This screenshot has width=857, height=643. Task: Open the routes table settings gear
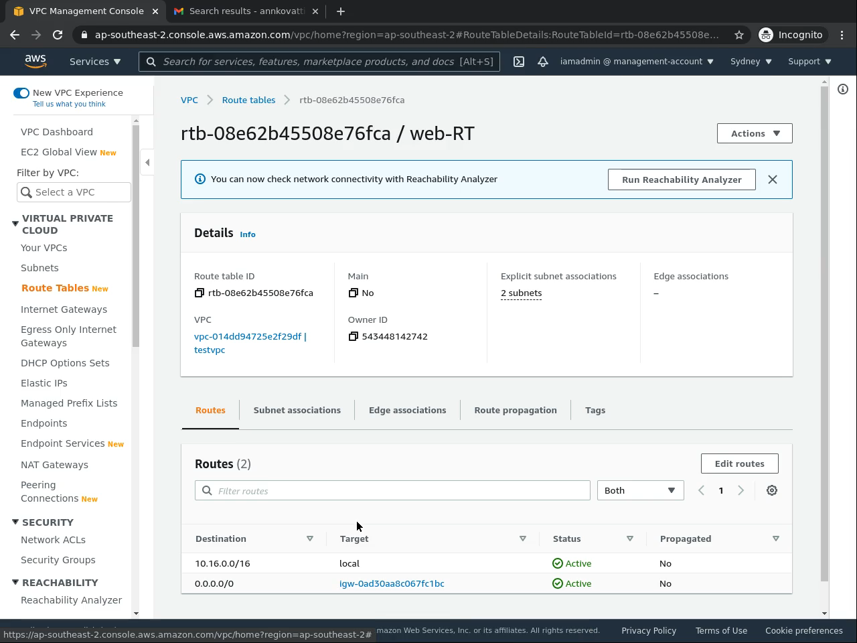tap(771, 490)
